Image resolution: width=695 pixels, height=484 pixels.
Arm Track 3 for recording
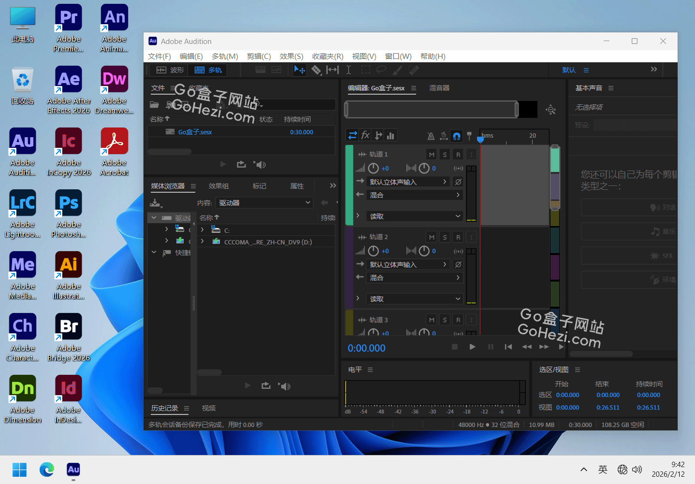pos(458,320)
